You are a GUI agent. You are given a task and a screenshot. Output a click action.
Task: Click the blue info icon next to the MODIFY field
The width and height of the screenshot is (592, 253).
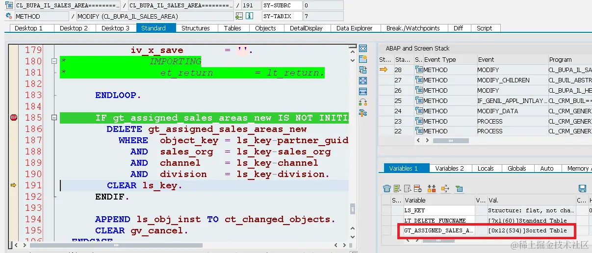pos(249,16)
